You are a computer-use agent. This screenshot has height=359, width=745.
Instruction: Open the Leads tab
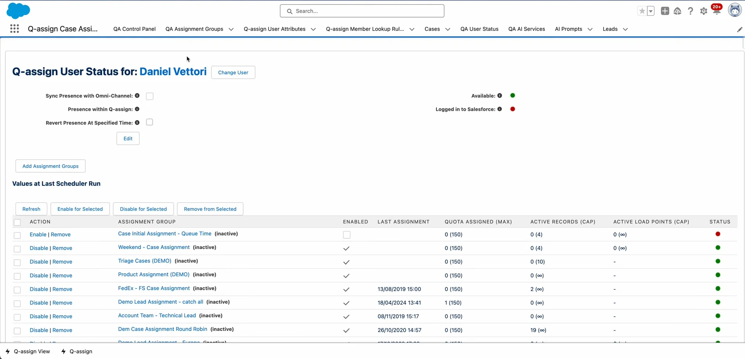click(610, 29)
